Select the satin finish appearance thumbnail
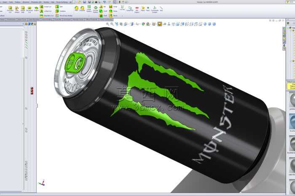295x196 pixels. 292,166
